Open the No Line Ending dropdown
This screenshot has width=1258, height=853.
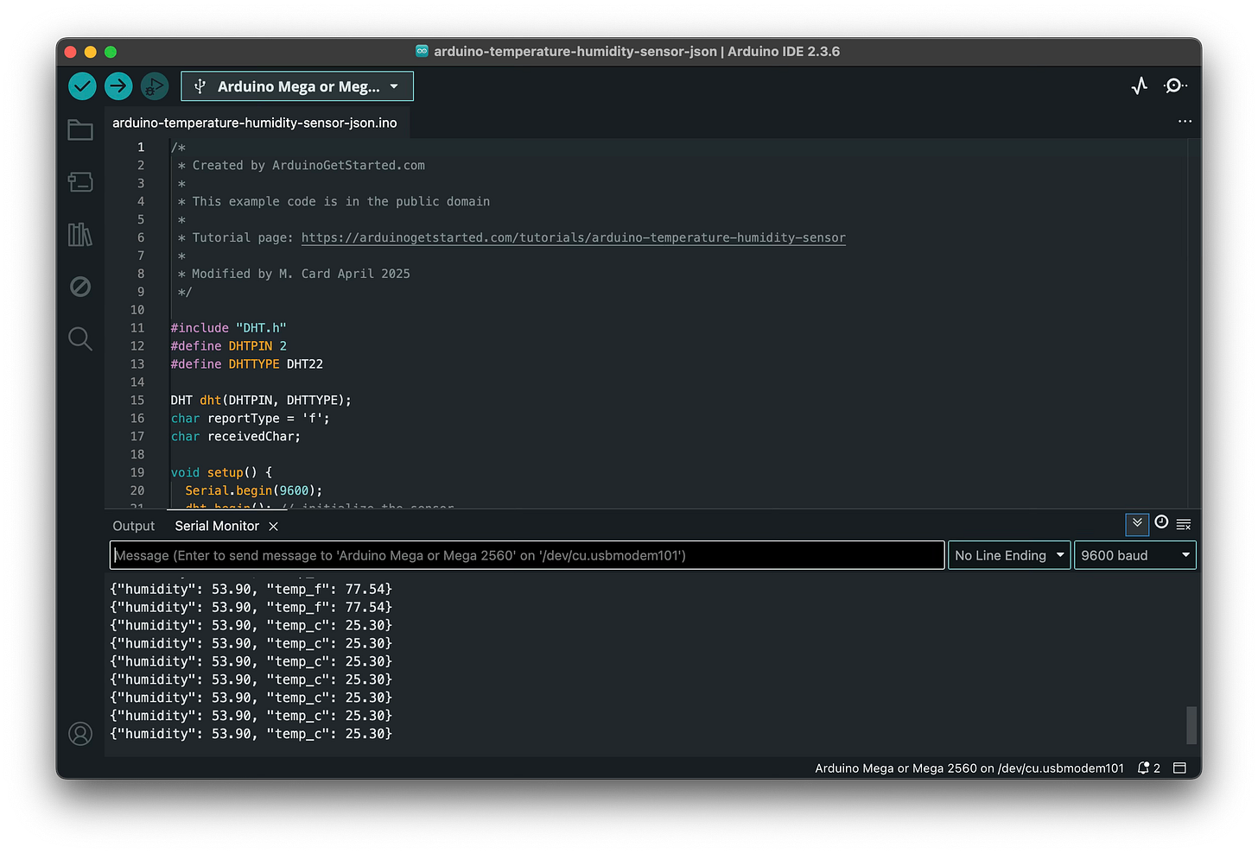1008,555
